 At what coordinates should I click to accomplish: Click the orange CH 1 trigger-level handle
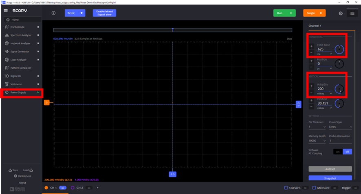(x=47, y=103)
